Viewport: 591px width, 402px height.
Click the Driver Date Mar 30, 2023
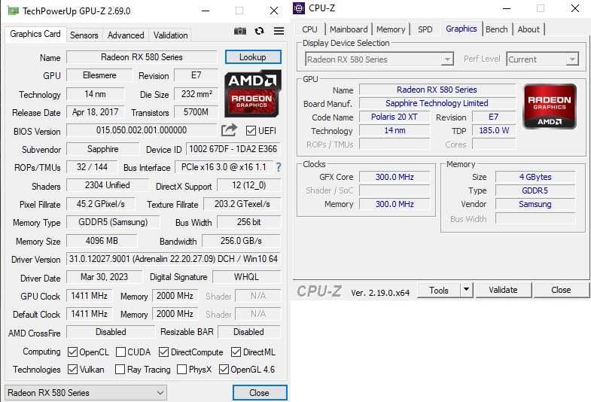pos(105,277)
